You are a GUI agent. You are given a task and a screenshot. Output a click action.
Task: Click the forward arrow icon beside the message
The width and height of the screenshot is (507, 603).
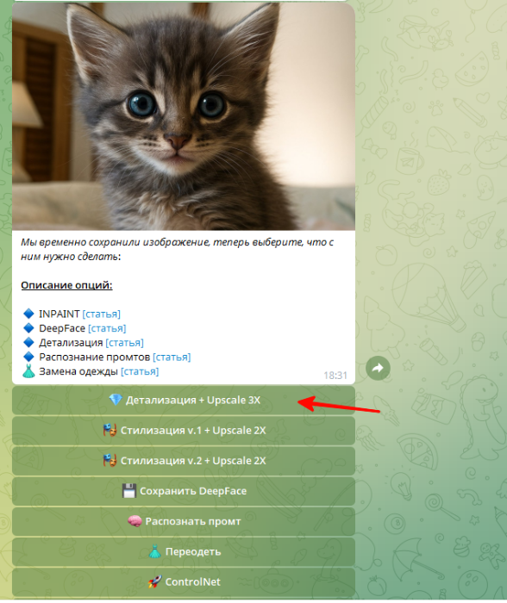click(x=378, y=368)
